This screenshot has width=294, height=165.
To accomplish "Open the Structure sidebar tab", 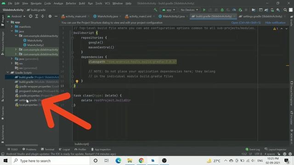I will [x=3, y=95].
